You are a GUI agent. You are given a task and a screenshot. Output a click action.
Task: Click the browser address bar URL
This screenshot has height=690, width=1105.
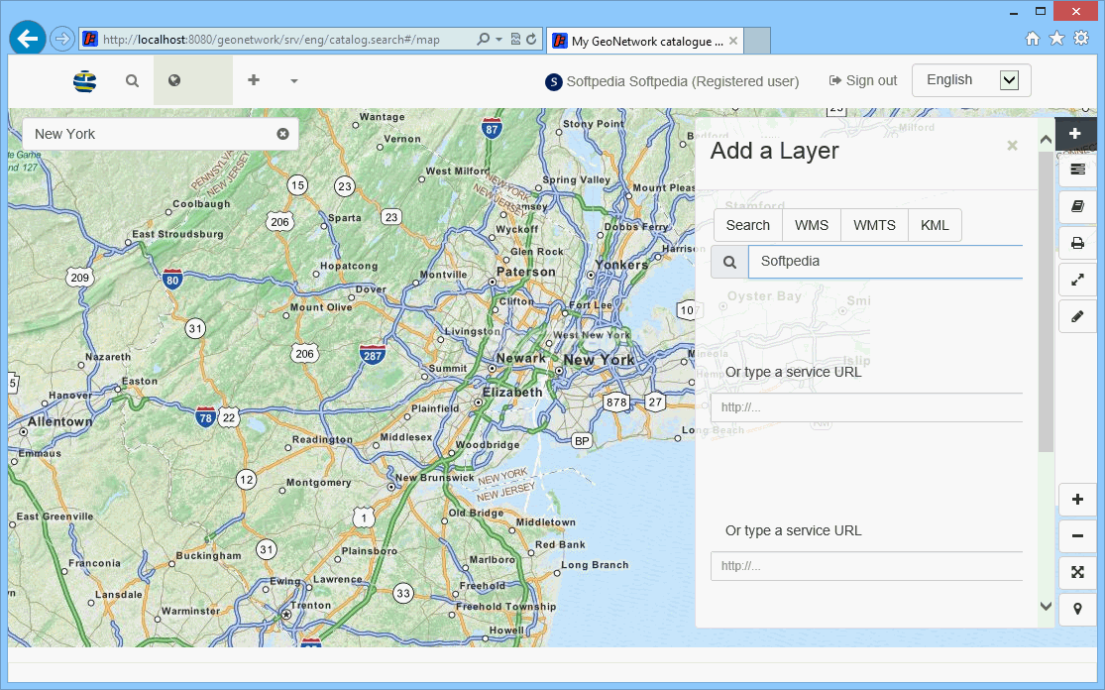point(272,40)
